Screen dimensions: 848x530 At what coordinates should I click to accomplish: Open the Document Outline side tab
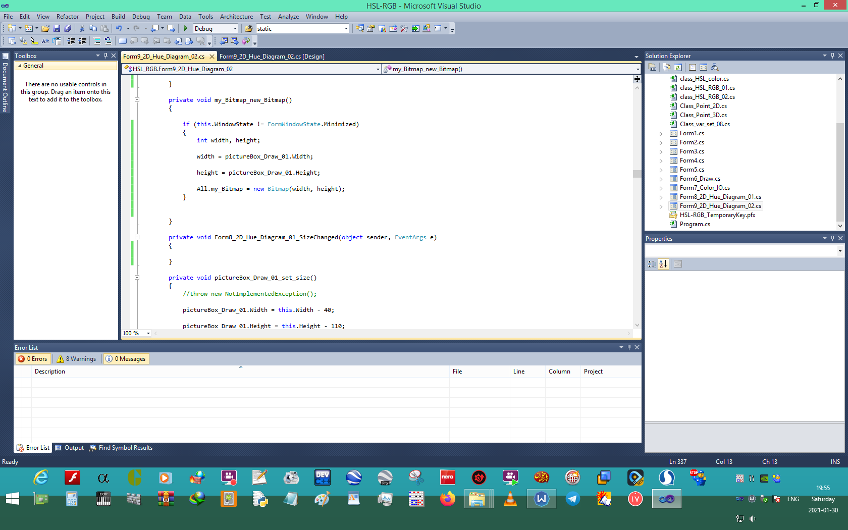pos(5,83)
